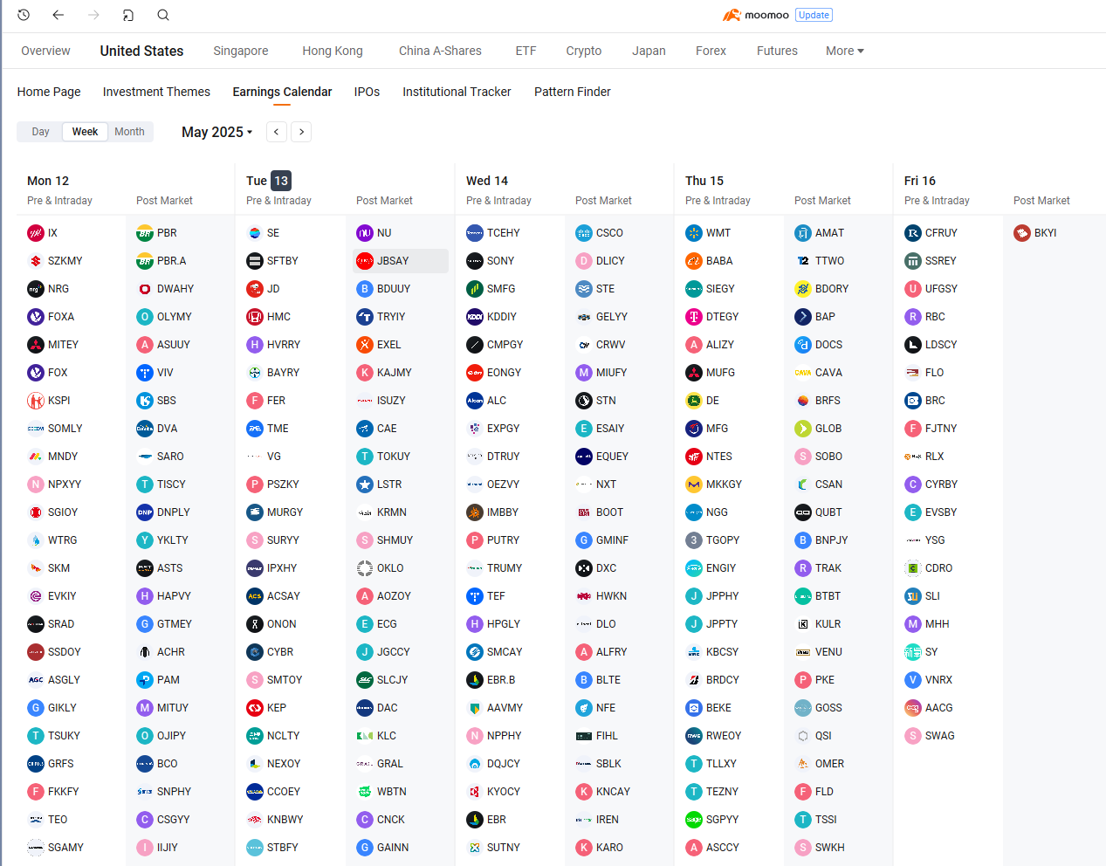
Task: Open the Hong Kong market tab
Action: (x=333, y=51)
